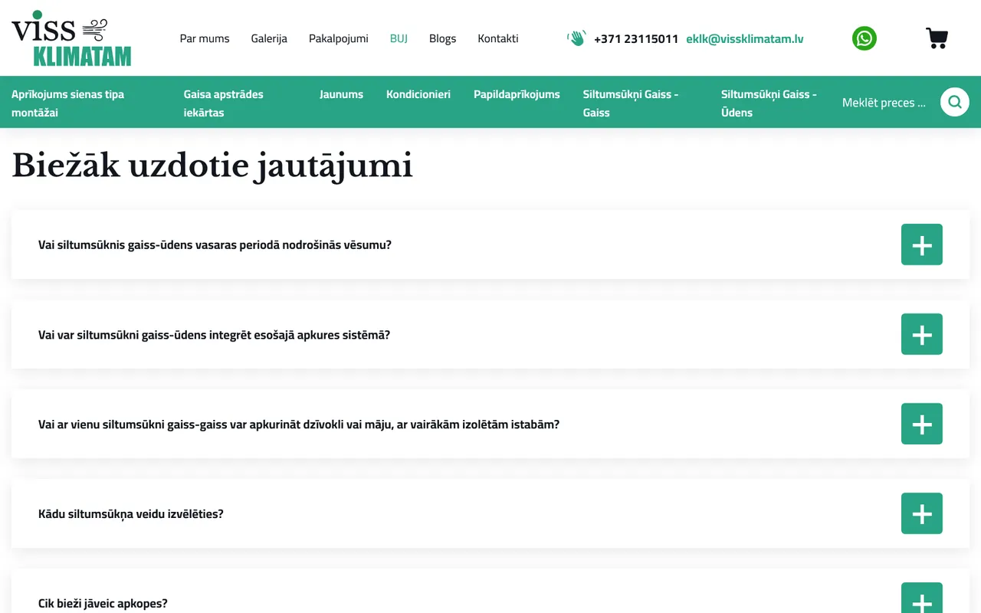
Task: Open Pakalpojumi menu item
Action: [339, 38]
